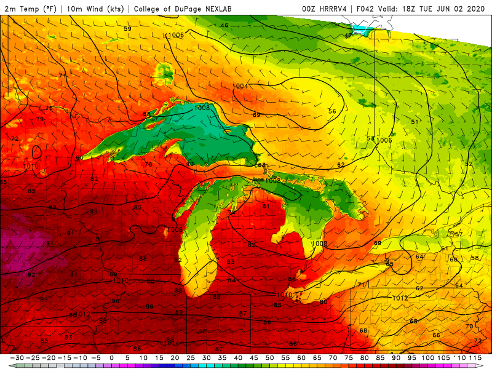This screenshot has width=492, height=369.
Task: Click the '63' temperature value
Action: [x=261, y=165]
